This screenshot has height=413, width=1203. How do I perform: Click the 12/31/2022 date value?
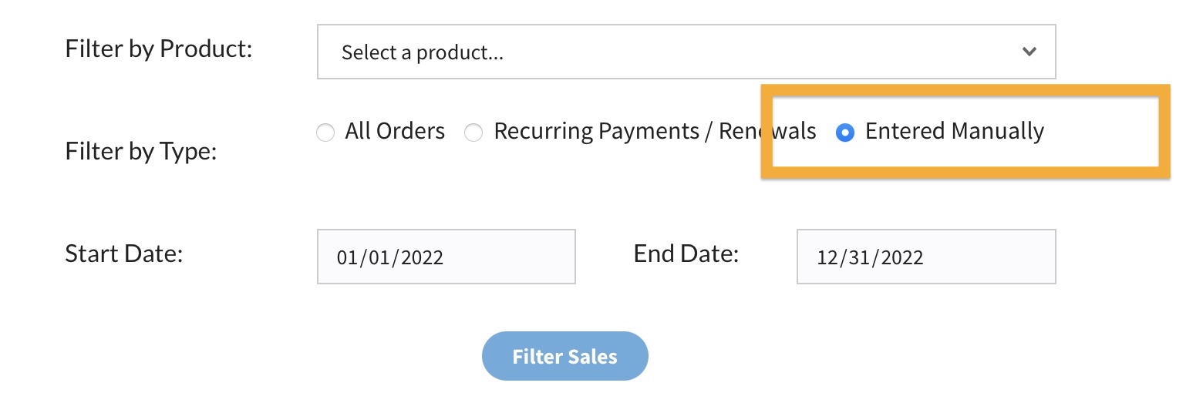coord(870,257)
